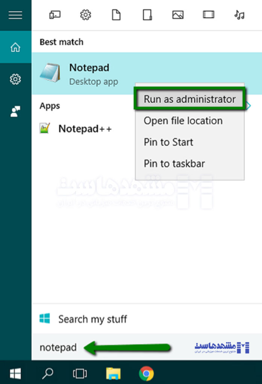
Task: Open File Explorer from the taskbar
Action: coord(113,373)
